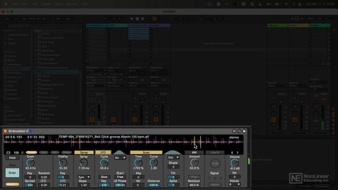
Task: Click the Bell Click groove sample file name
Action: tap(104, 137)
